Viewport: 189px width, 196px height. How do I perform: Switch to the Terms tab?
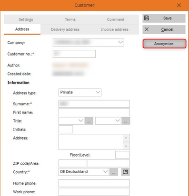click(x=70, y=19)
